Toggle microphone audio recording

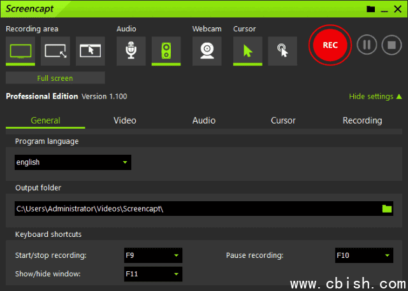[x=131, y=51]
